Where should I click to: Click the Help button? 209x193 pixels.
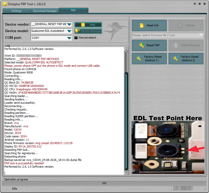pos(88,25)
